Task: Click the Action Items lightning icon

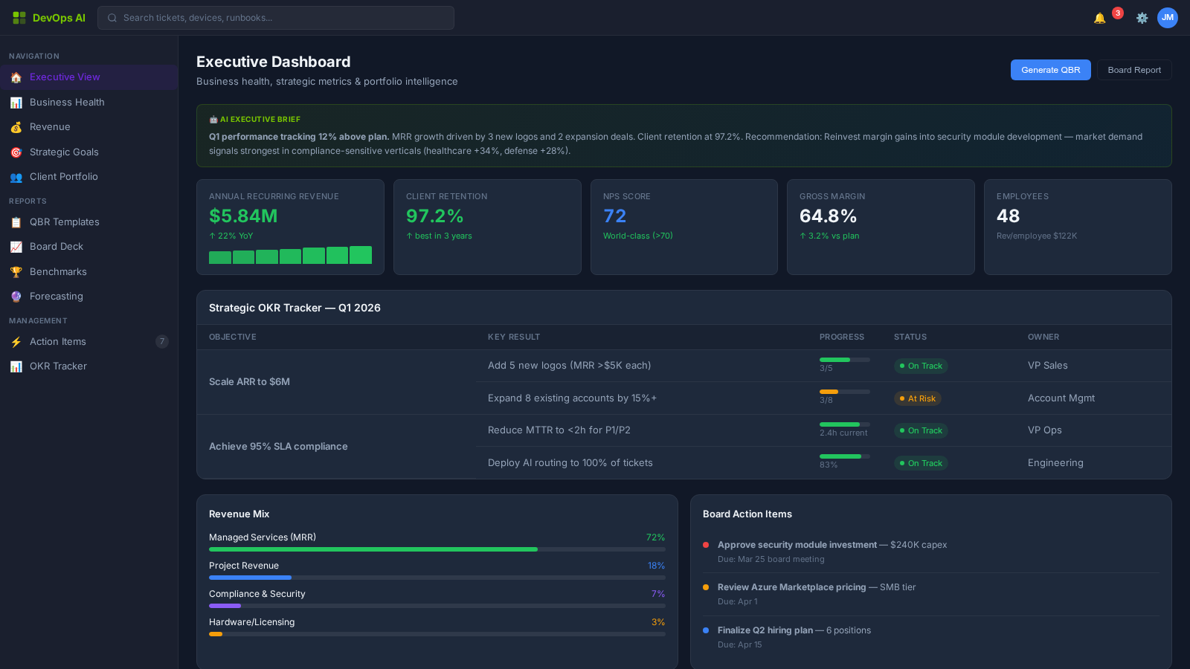Action: coord(16,341)
